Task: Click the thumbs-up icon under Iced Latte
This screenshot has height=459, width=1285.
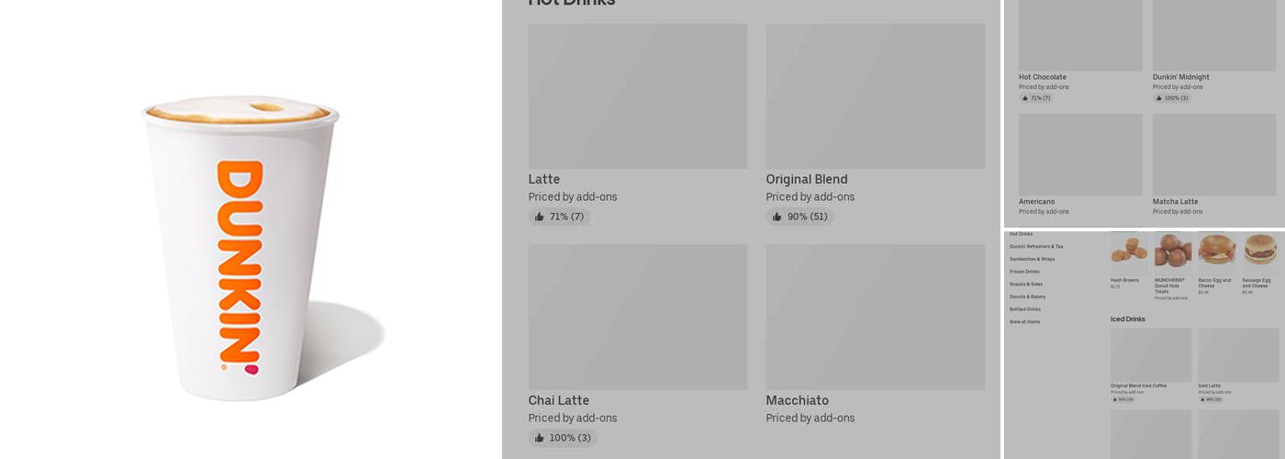Action: pos(1202,399)
